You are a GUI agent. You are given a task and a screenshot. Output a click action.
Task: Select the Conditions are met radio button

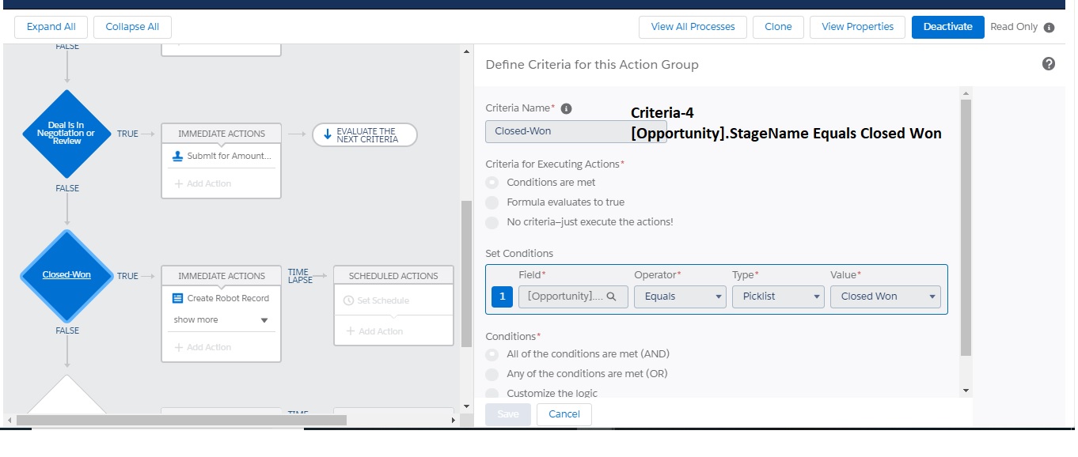point(492,183)
